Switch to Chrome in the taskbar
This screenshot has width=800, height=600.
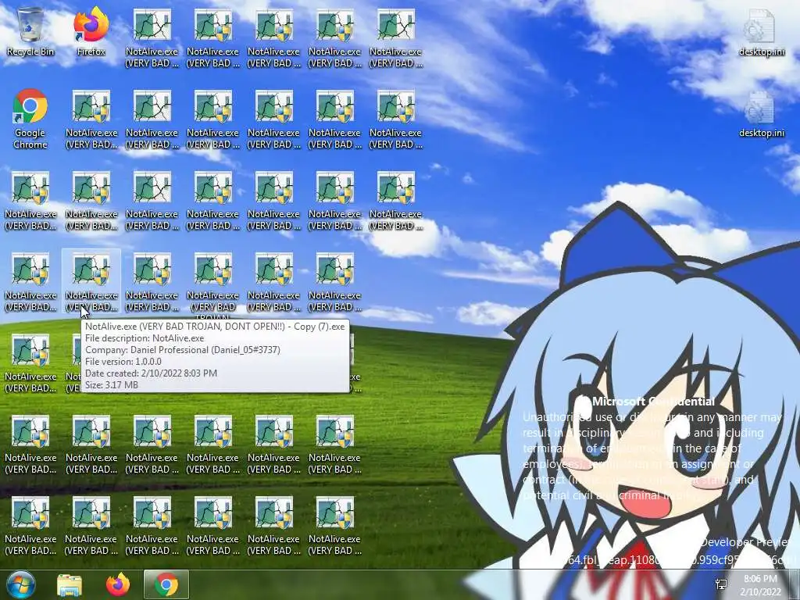[x=166, y=584]
